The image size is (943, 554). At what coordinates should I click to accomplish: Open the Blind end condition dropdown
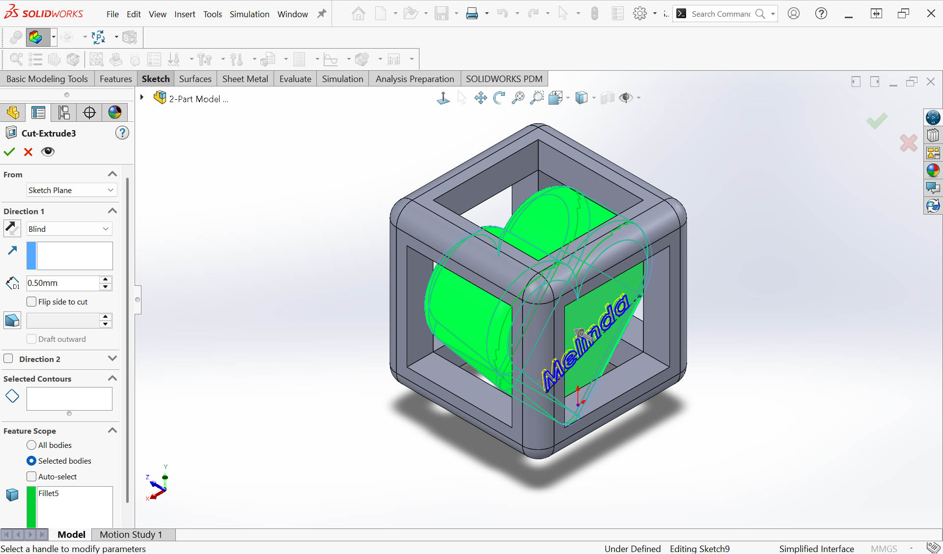point(69,229)
